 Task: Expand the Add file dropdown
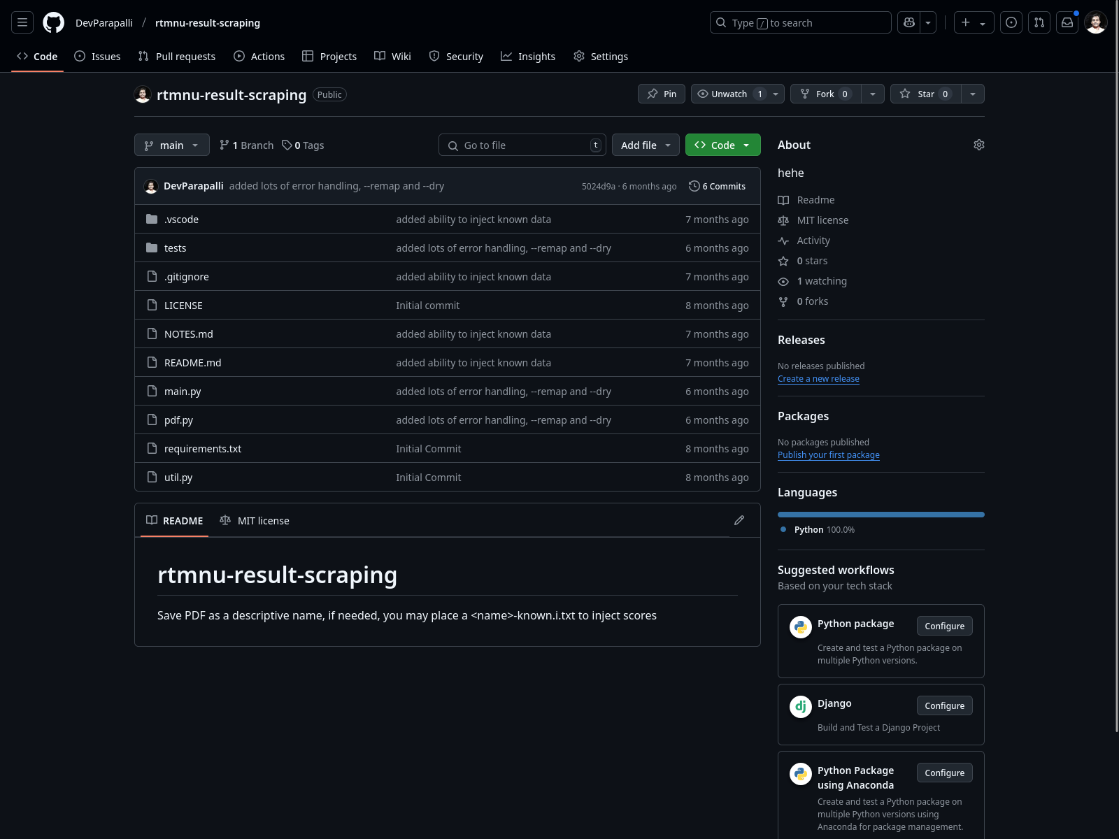(645, 145)
